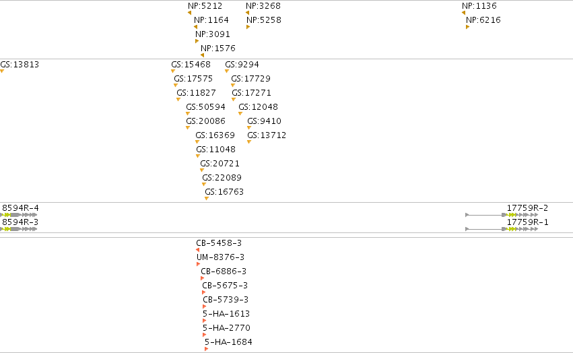Click the GS:50594 feature label
This screenshot has width=573, height=353.
(x=206, y=107)
